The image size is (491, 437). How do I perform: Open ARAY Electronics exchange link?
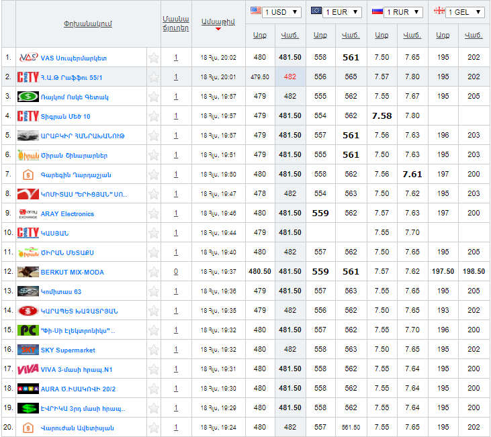tap(67, 214)
